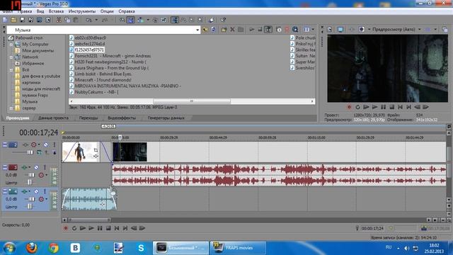Solo audio track 3
Viewport: 453px width, 255px height.
coord(45,167)
